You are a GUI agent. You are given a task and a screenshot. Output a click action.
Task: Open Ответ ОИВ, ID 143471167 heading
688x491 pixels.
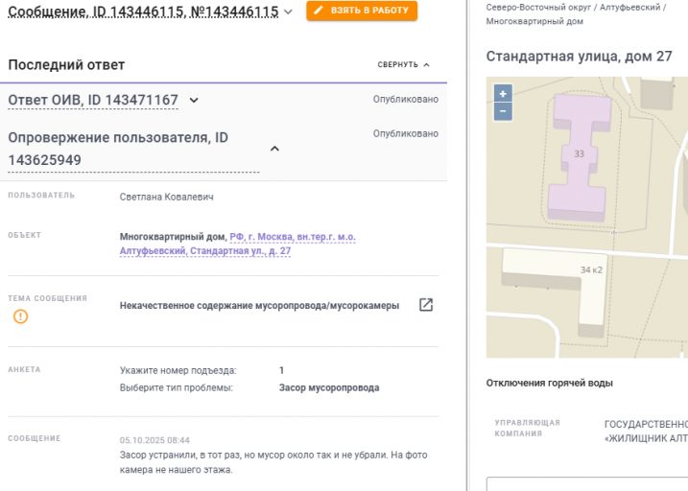94,100
